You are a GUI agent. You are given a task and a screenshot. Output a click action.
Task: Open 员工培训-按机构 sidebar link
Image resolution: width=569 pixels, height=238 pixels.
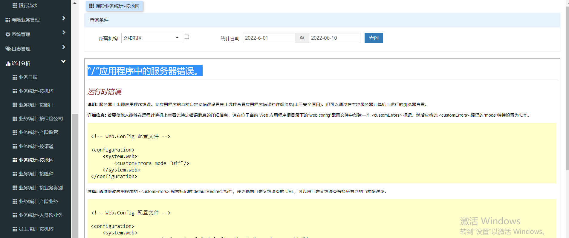[36, 229]
